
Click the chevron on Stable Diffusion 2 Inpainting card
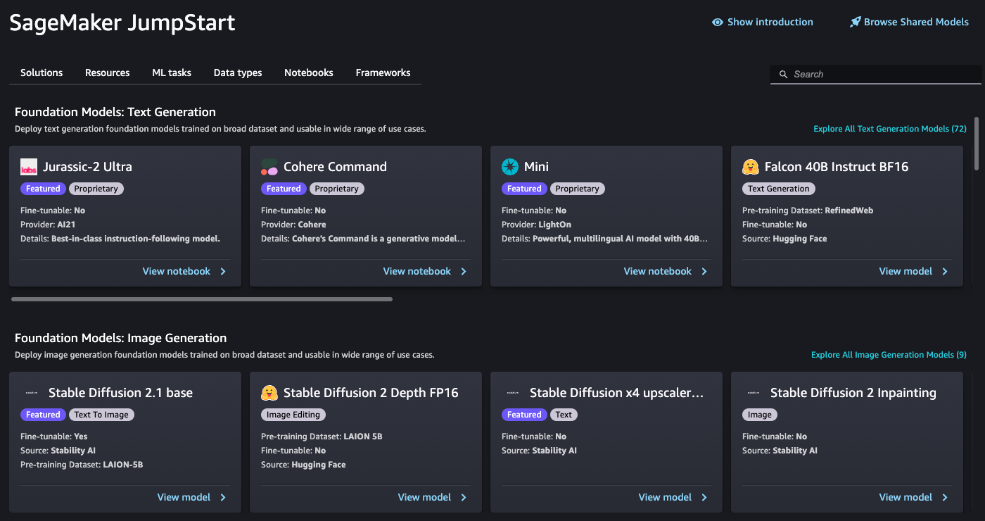(945, 497)
